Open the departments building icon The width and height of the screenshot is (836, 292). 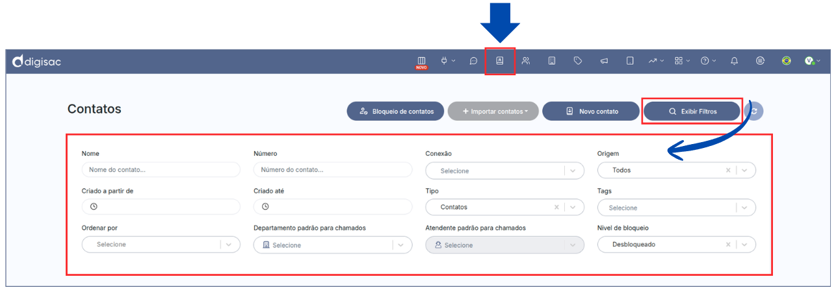point(552,61)
